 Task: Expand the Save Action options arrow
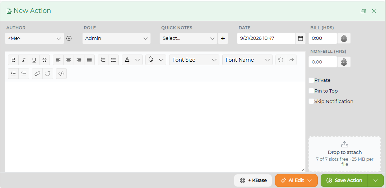tap(376, 180)
